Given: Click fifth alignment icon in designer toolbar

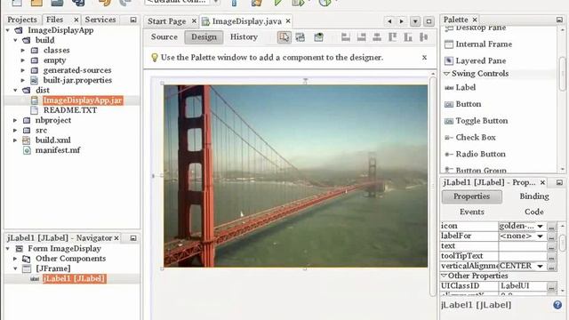Looking at the screenshot, I should [408, 37].
